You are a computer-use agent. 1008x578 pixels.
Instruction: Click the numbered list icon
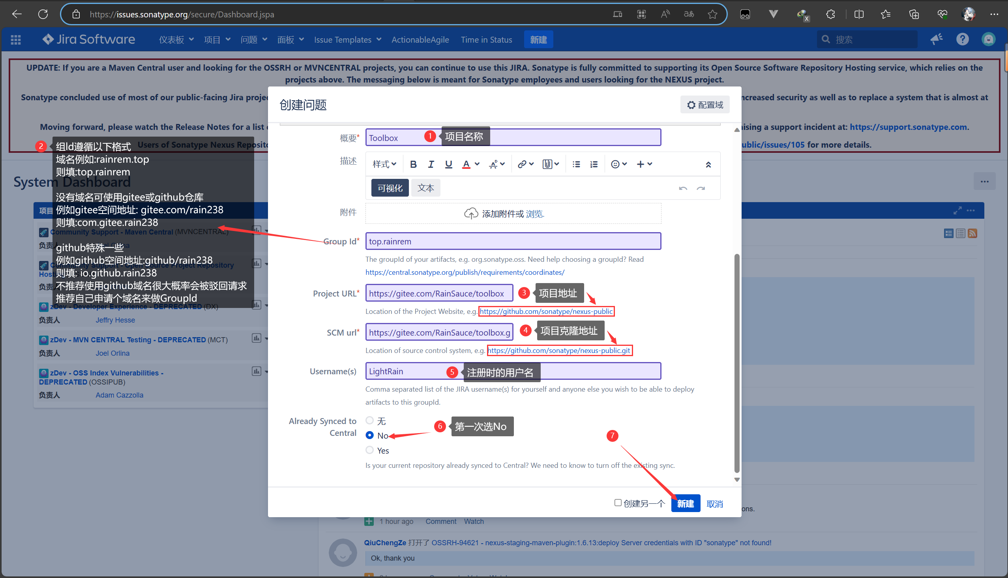tap(594, 164)
